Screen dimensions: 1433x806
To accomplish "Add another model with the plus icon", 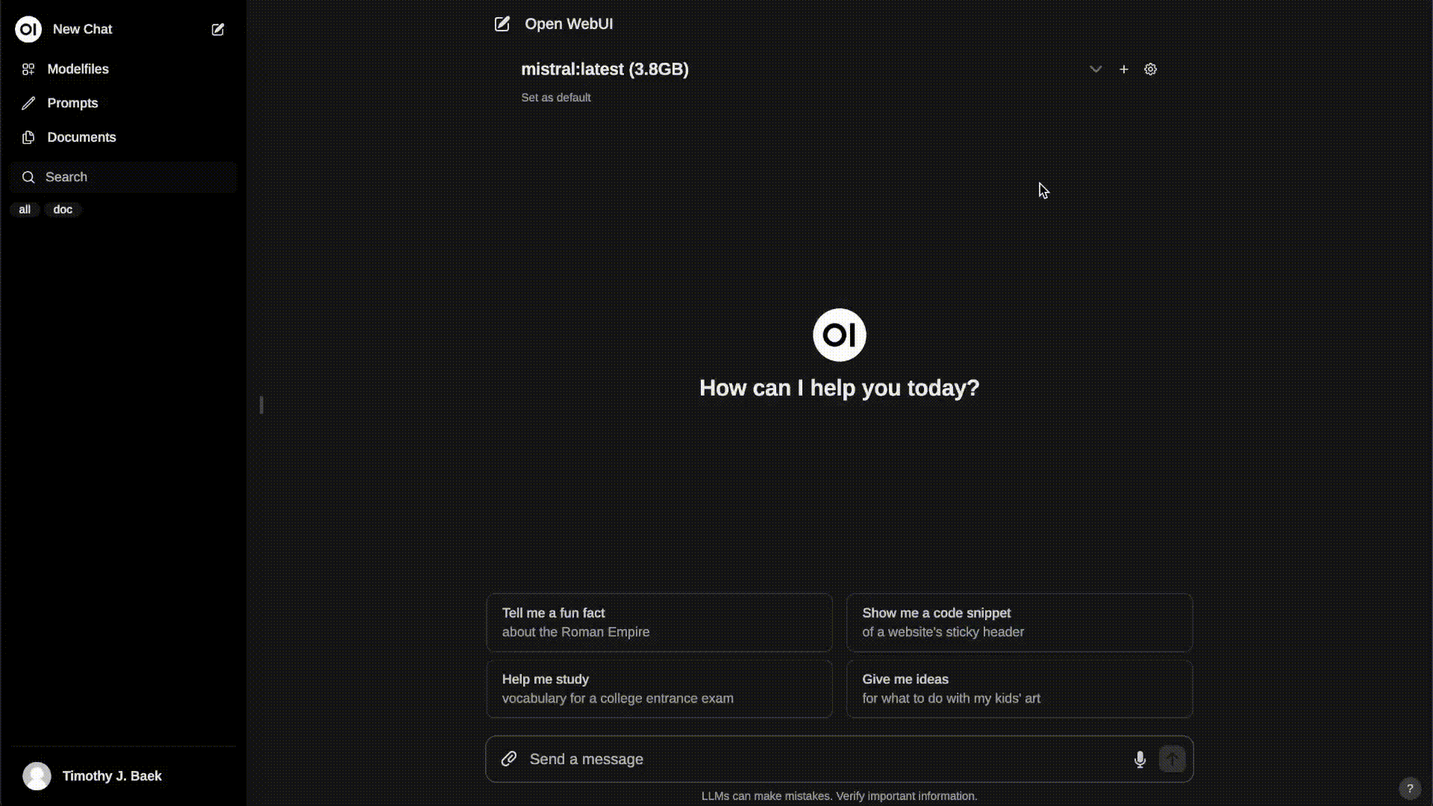I will click(1123, 69).
